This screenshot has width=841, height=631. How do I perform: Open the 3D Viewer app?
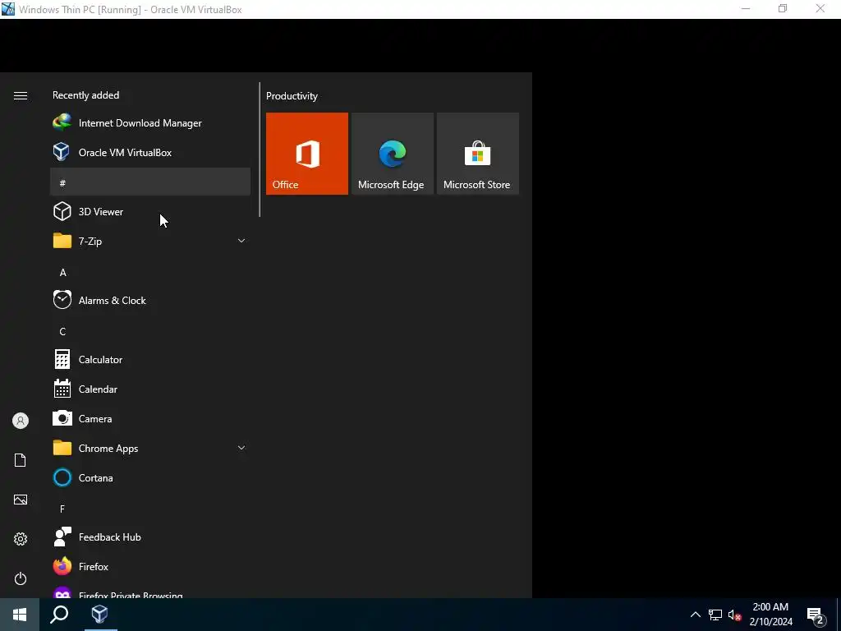point(150,211)
